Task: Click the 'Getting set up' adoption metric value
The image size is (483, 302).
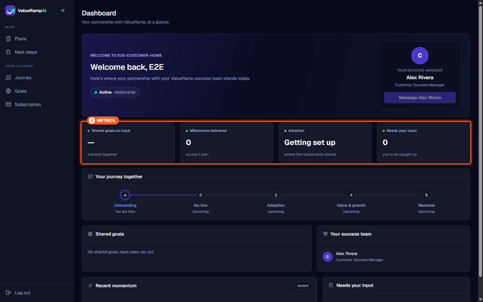Action: [x=310, y=143]
